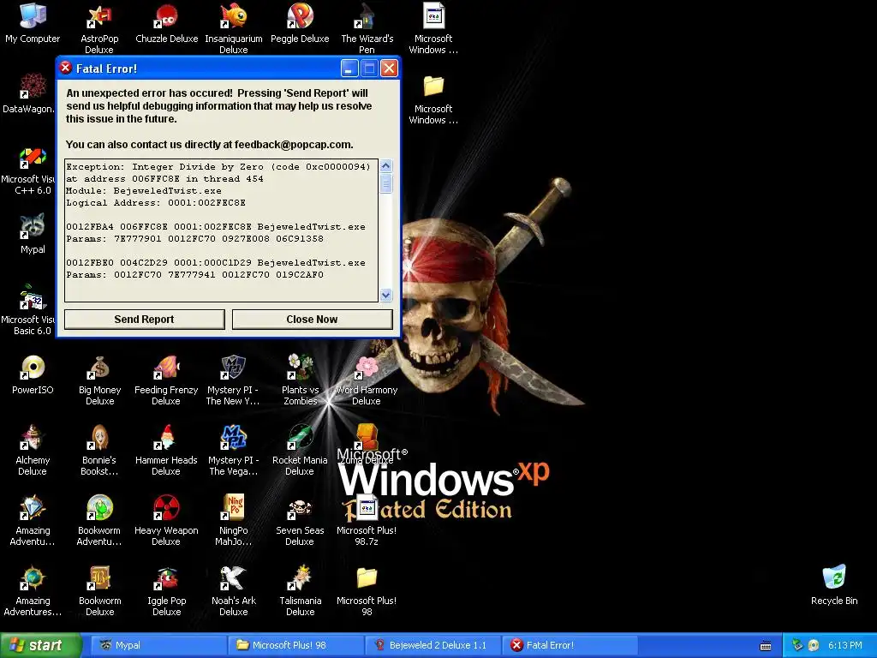Select the Microsoft Visual Basic 6.0 icon
The width and height of the screenshot is (877, 658).
[x=33, y=297]
